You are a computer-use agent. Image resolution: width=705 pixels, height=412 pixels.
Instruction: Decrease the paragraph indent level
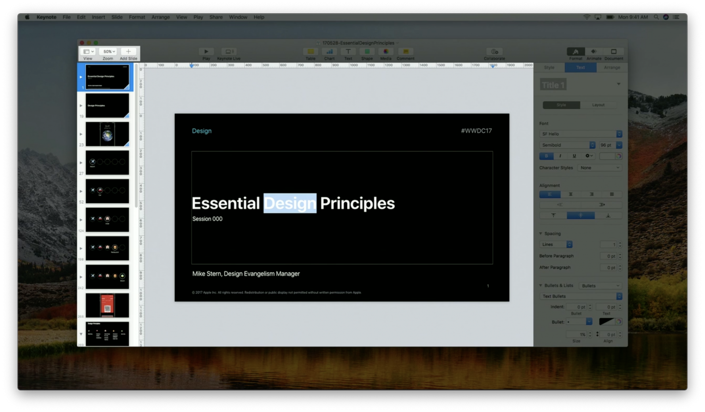coord(560,204)
